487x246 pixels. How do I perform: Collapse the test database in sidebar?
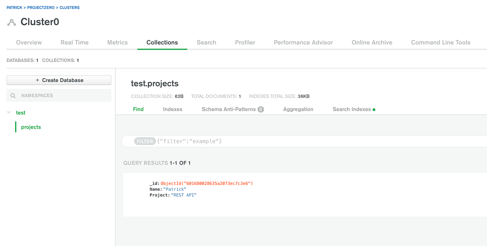click(x=8, y=112)
